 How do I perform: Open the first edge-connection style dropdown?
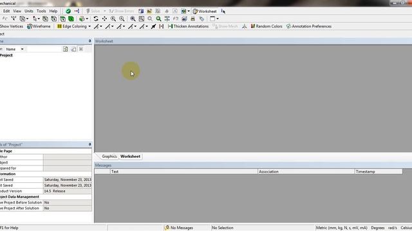[101, 26]
